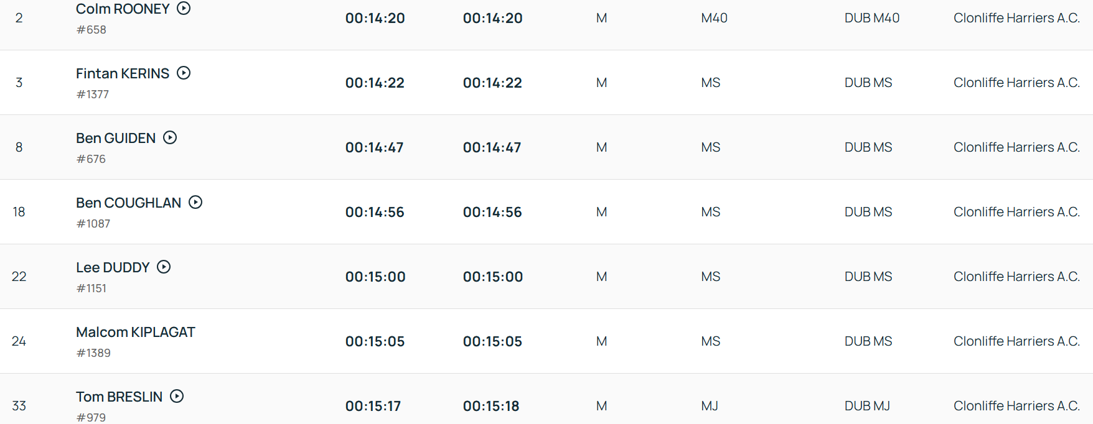Click Clonliffe Harriers A.C. in Rooney's row

(1016, 18)
